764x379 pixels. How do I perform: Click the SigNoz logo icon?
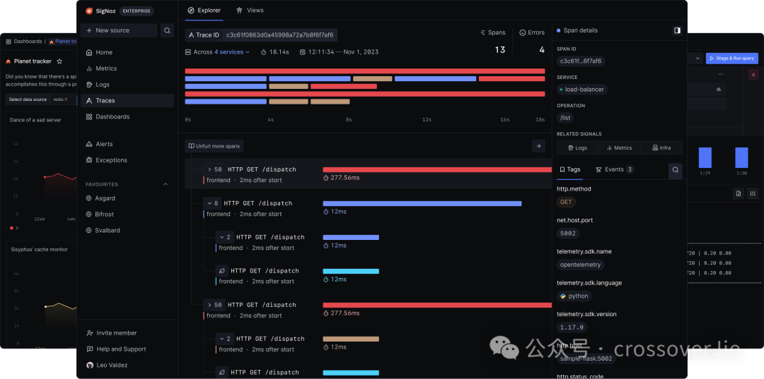pos(88,11)
